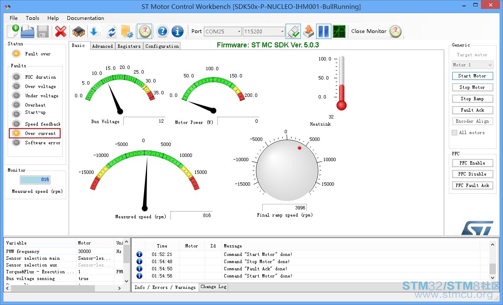Click info icon of 01:54:56 log row
Screen dimensions: 503x305
pyautogui.click(x=139, y=275)
